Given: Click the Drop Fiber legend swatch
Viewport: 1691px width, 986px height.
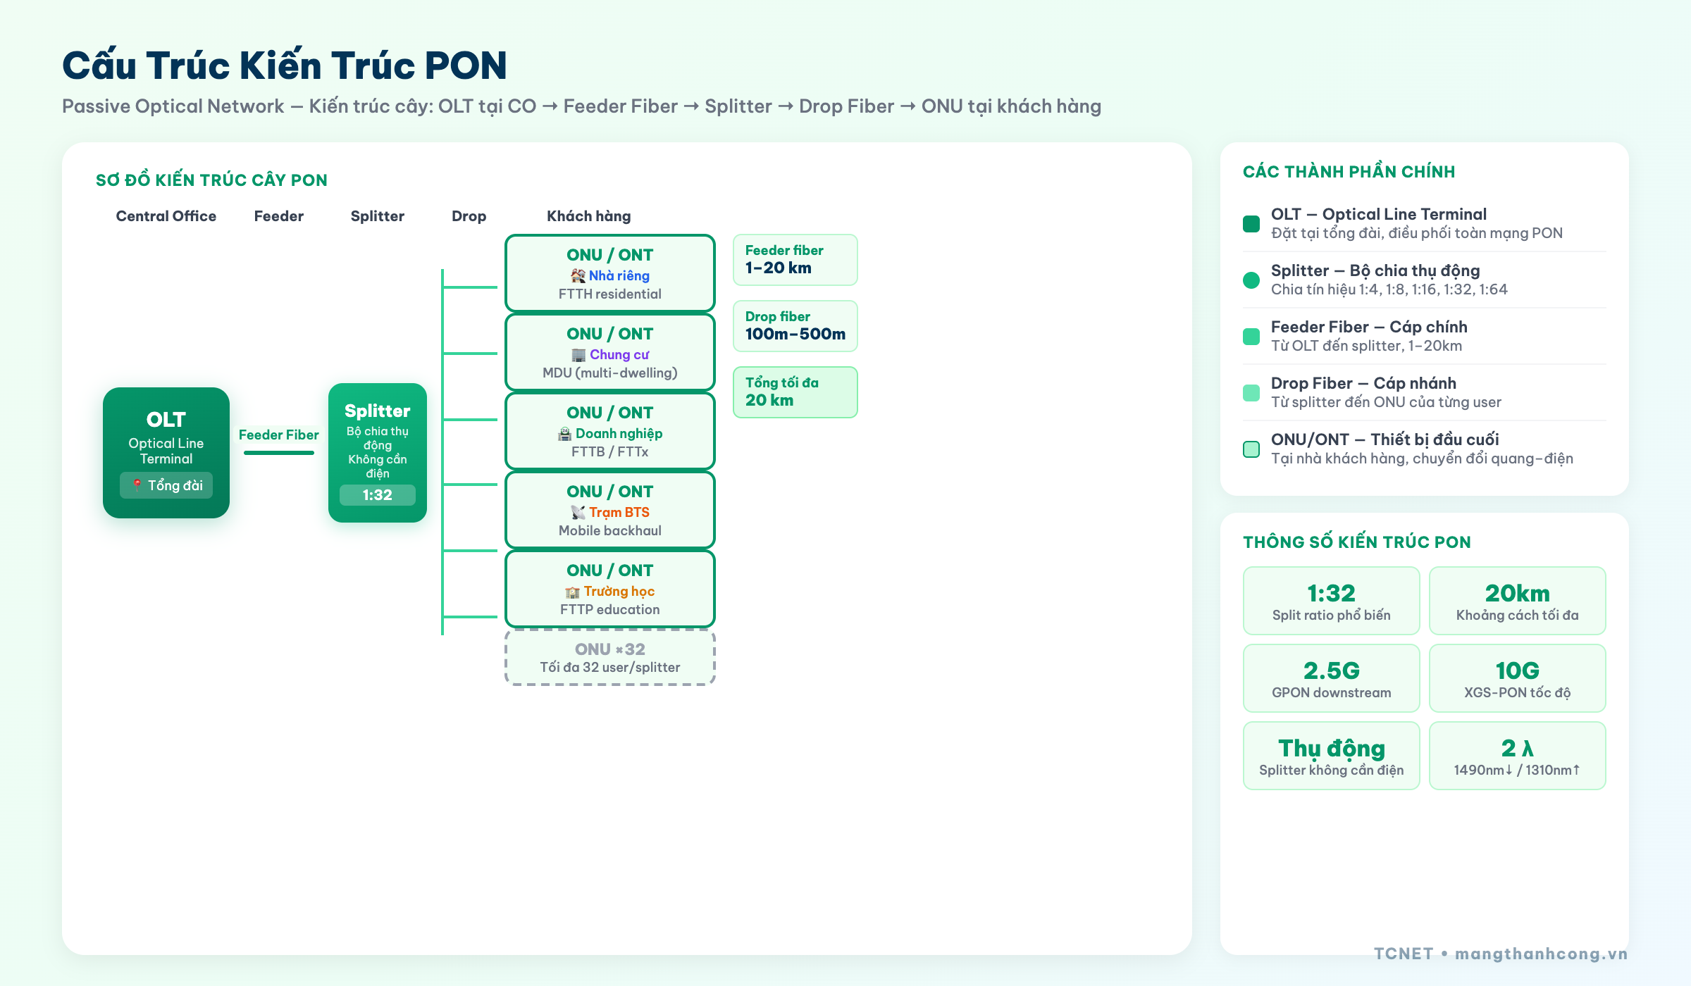Looking at the screenshot, I should coord(1251,392).
